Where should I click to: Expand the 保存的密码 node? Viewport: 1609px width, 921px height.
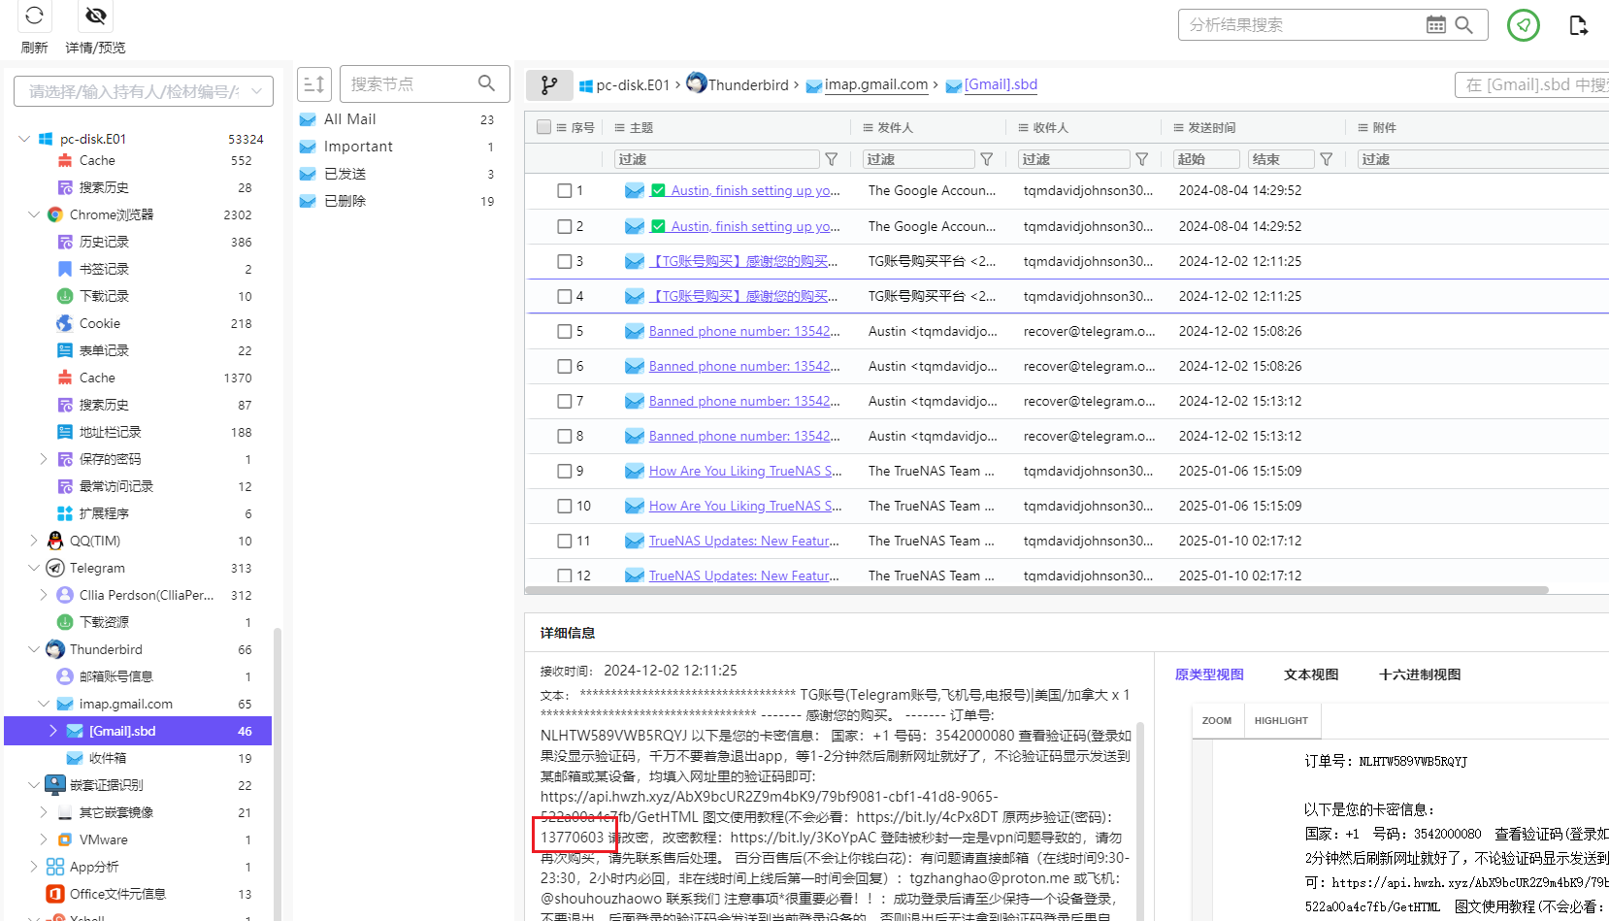(44, 459)
